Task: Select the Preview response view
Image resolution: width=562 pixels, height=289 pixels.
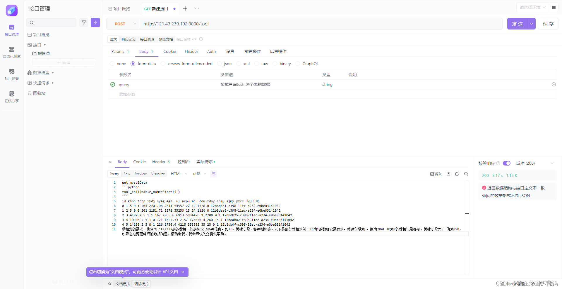Action: pyautogui.click(x=140, y=174)
